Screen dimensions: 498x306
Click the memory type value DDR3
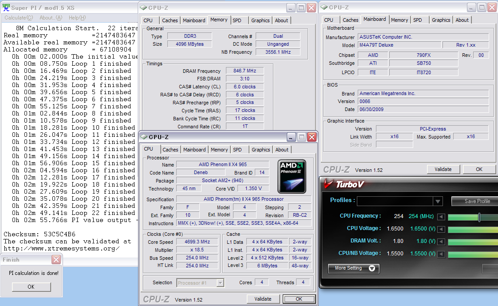pos(190,36)
